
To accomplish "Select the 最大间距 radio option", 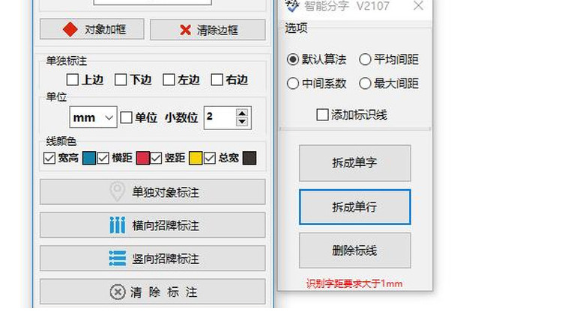I will (365, 83).
